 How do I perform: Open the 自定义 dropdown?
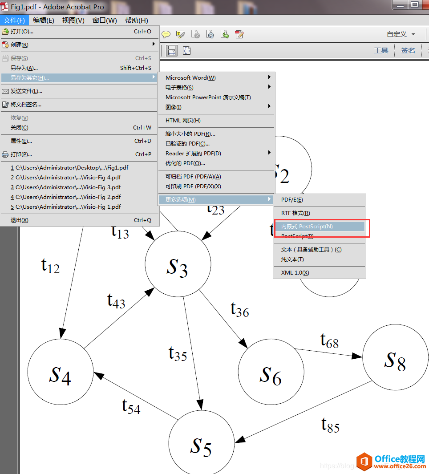point(401,34)
